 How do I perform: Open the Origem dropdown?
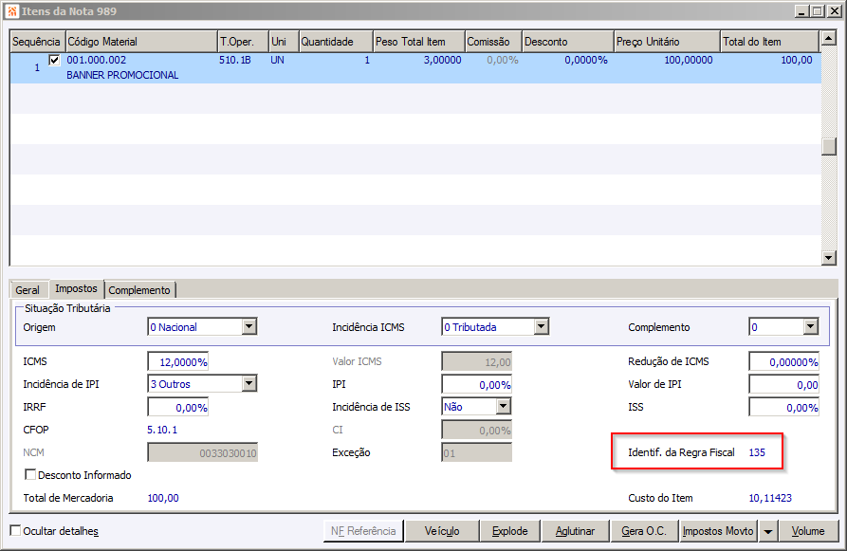pos(249,327)
